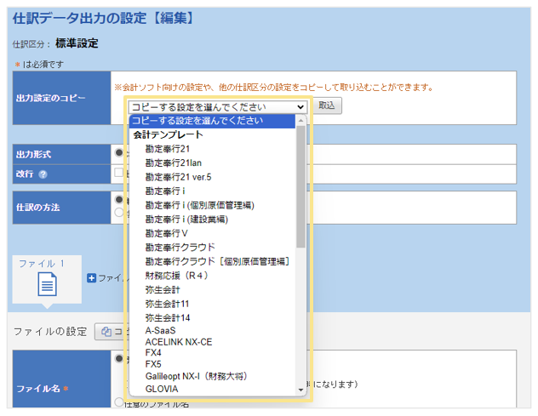Viewport: 538px width, 416px height.
Task: Click the 取込 button
Action: click(327, 105)
